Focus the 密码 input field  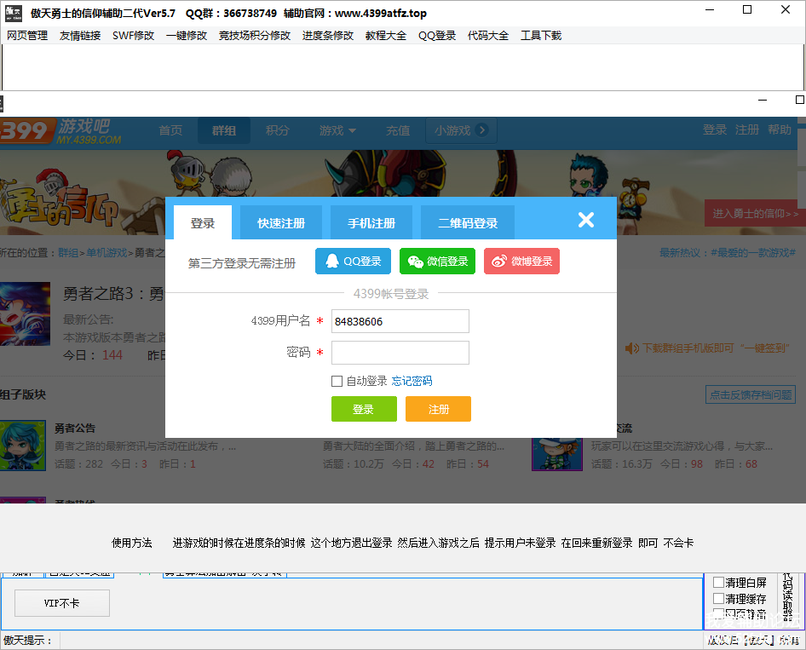click(x=400, y=353)
